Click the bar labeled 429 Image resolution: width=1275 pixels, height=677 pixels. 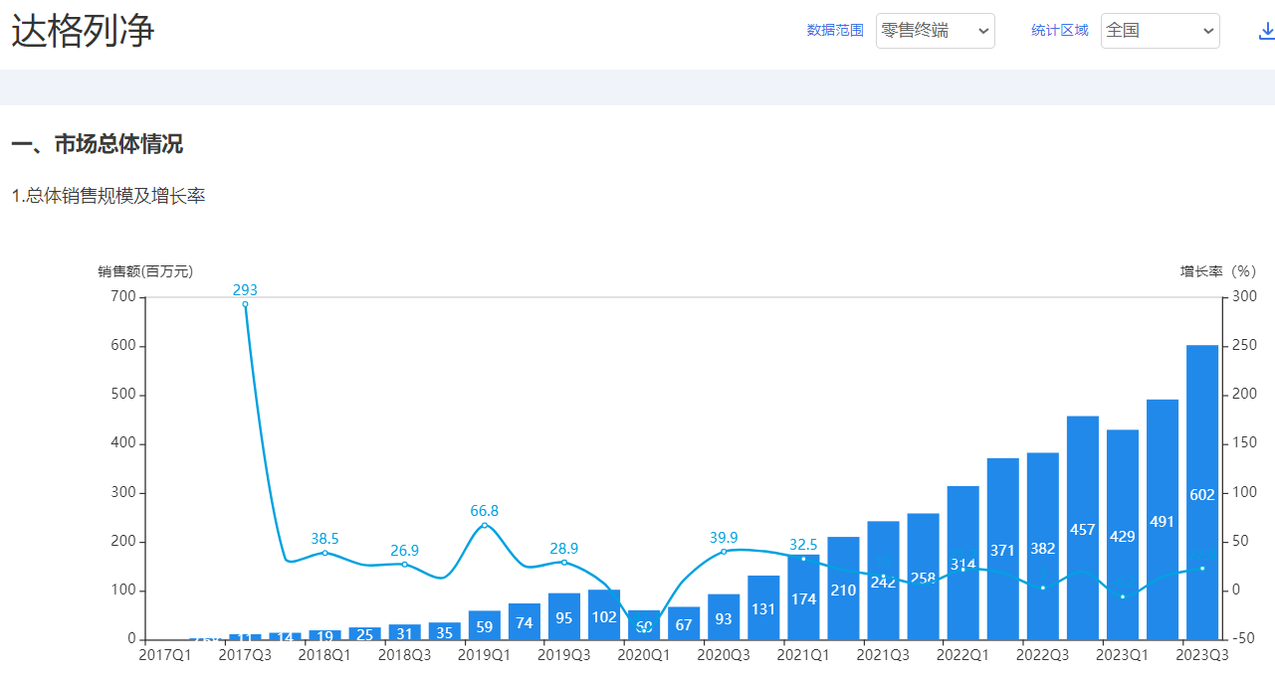coord(1123,534)
